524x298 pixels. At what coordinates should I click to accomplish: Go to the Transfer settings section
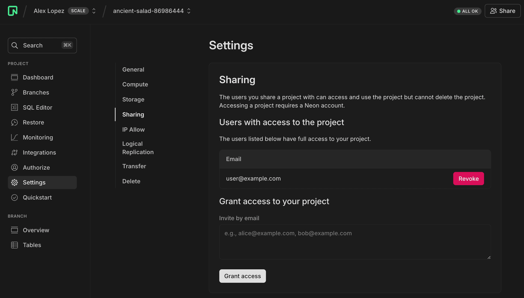(134, 166)
